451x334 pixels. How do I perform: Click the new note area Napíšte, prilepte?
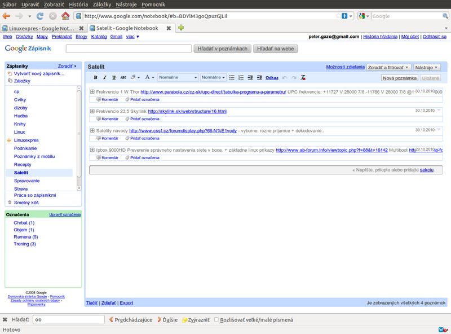(266, 170)
